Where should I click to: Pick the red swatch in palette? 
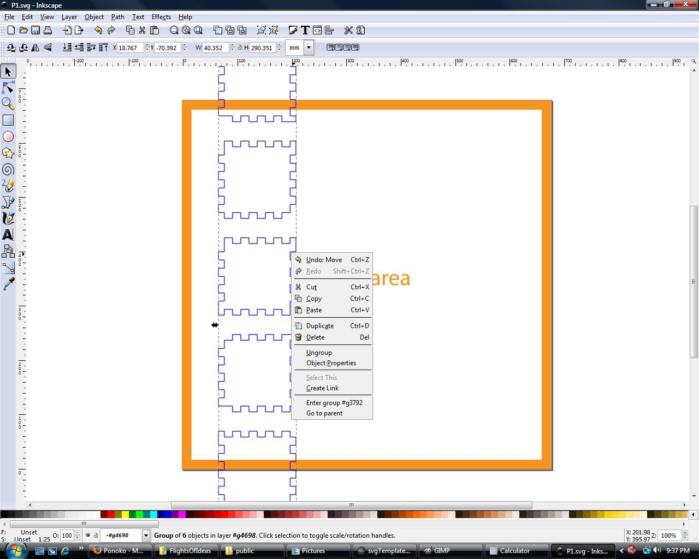[x=111, y=514]
